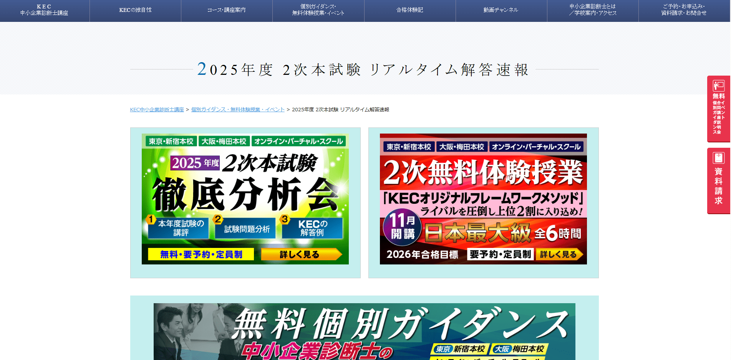Open the KECの独自性 menu item
This screenshot has width=731, height=360.
tap(135, 10)
